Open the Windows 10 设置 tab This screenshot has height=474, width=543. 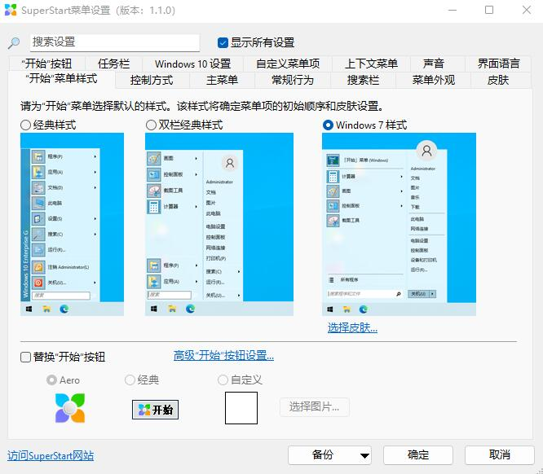pos(193,64)
